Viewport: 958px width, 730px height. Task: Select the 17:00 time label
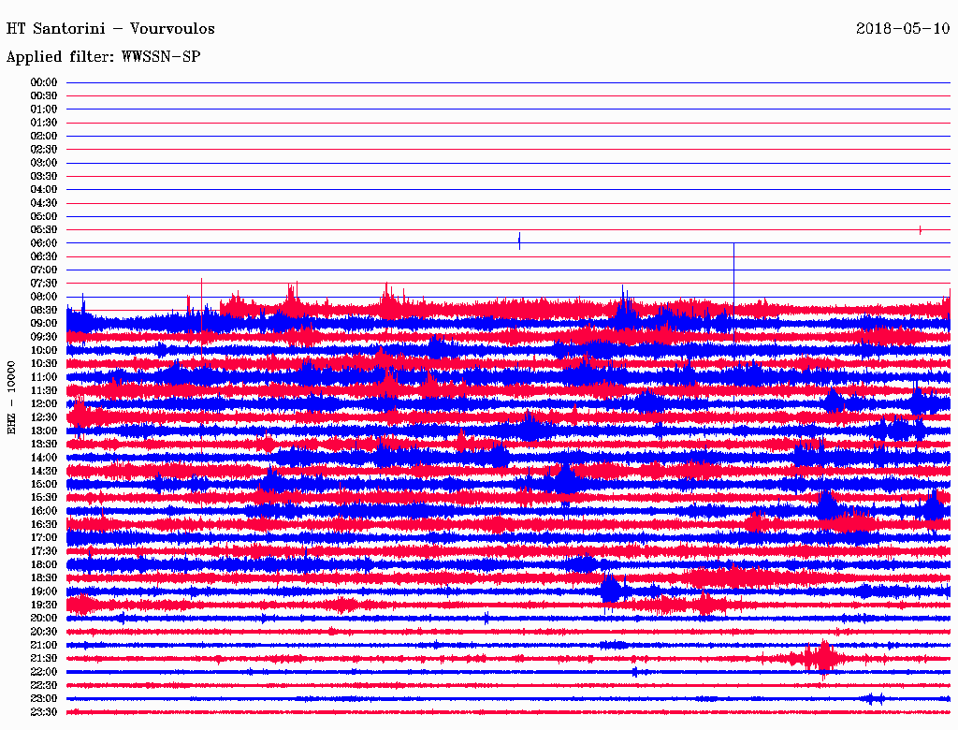pos(44,537)
